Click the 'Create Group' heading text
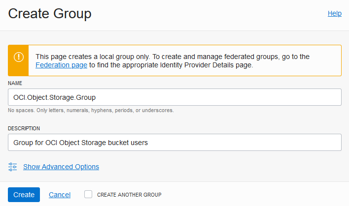The image size is (349, 206). (50, 14)
